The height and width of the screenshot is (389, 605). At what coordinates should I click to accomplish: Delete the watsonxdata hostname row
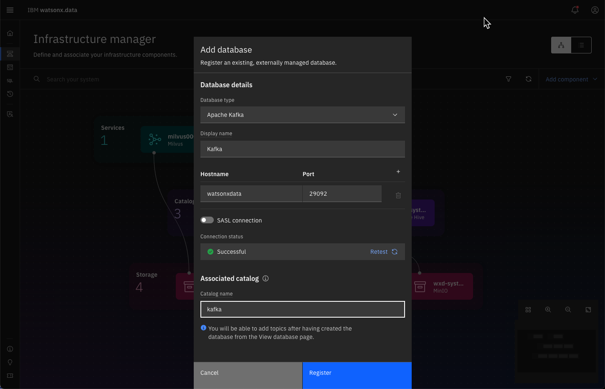click(x=398, y=195)
